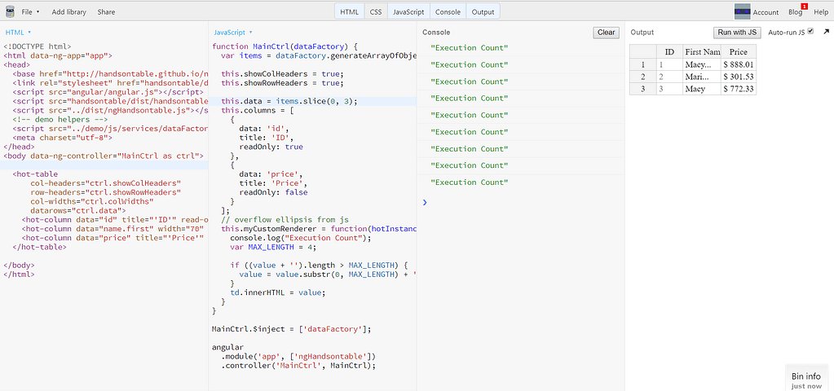Screen dimensions: 834x391
Task: Open the File dropdown menu
Action: [x=30, y=12]
